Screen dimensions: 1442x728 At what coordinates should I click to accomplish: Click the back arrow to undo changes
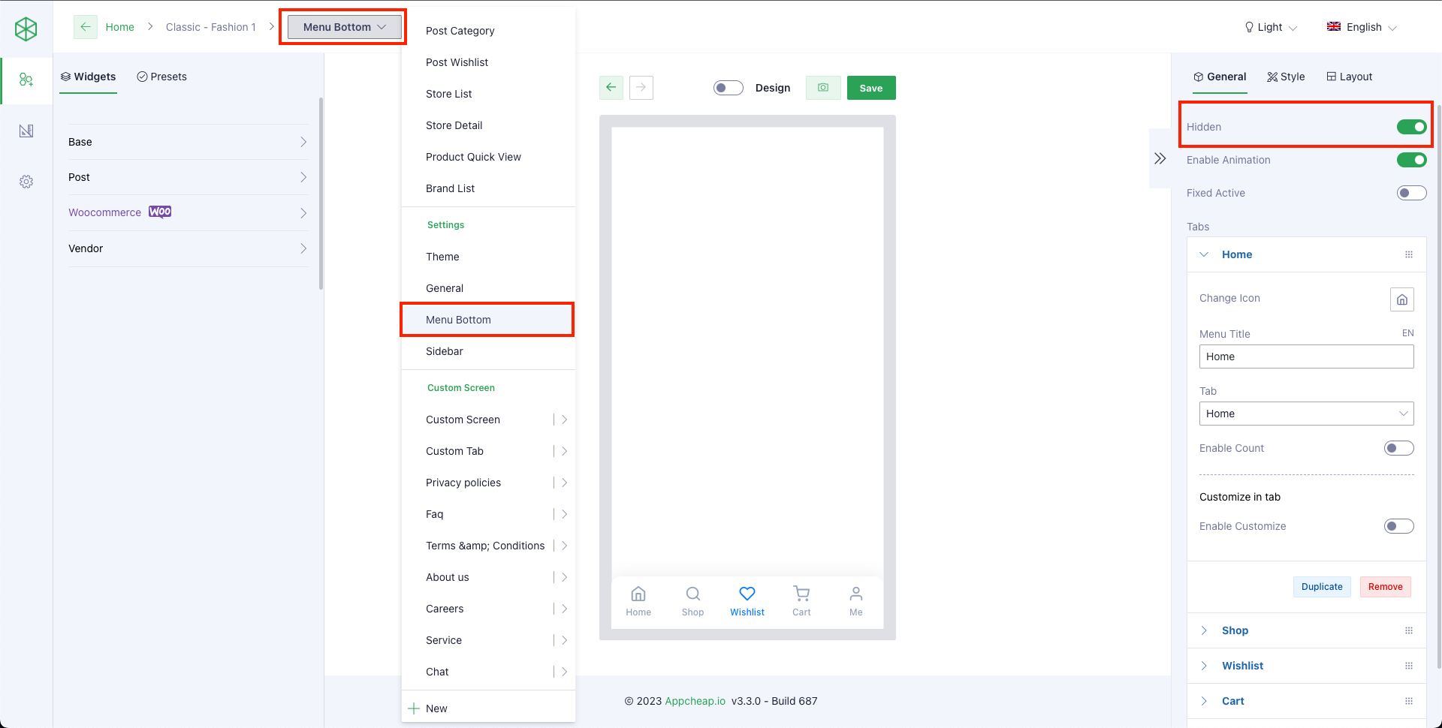pos(611,88)
